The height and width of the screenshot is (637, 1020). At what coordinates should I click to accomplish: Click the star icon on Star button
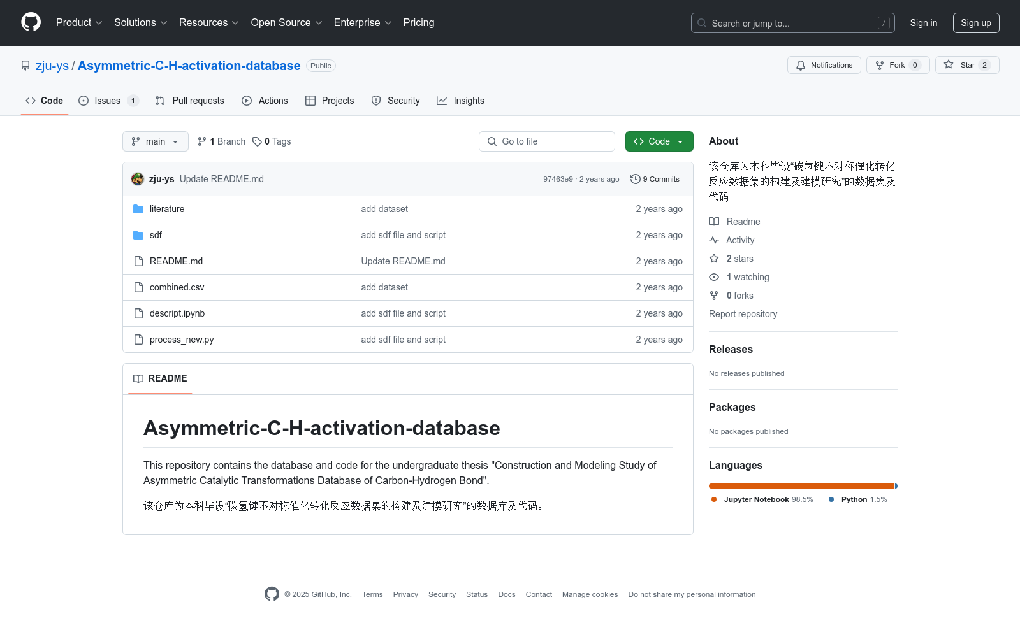(949, 64)
